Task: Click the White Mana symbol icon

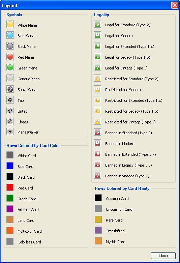Action: point(10,25)
